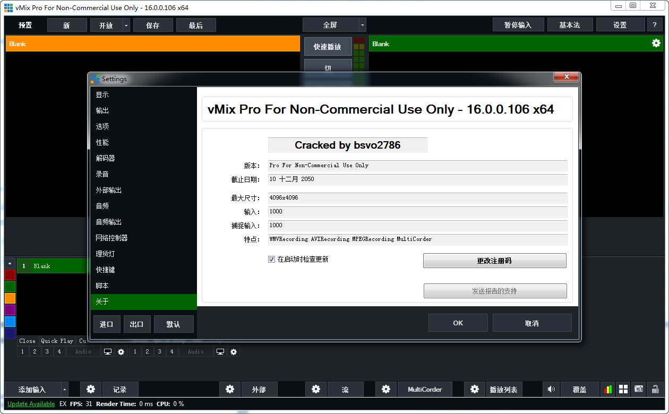
Task: Open the 快捷键 settings tab
Action: coord(144,270)
